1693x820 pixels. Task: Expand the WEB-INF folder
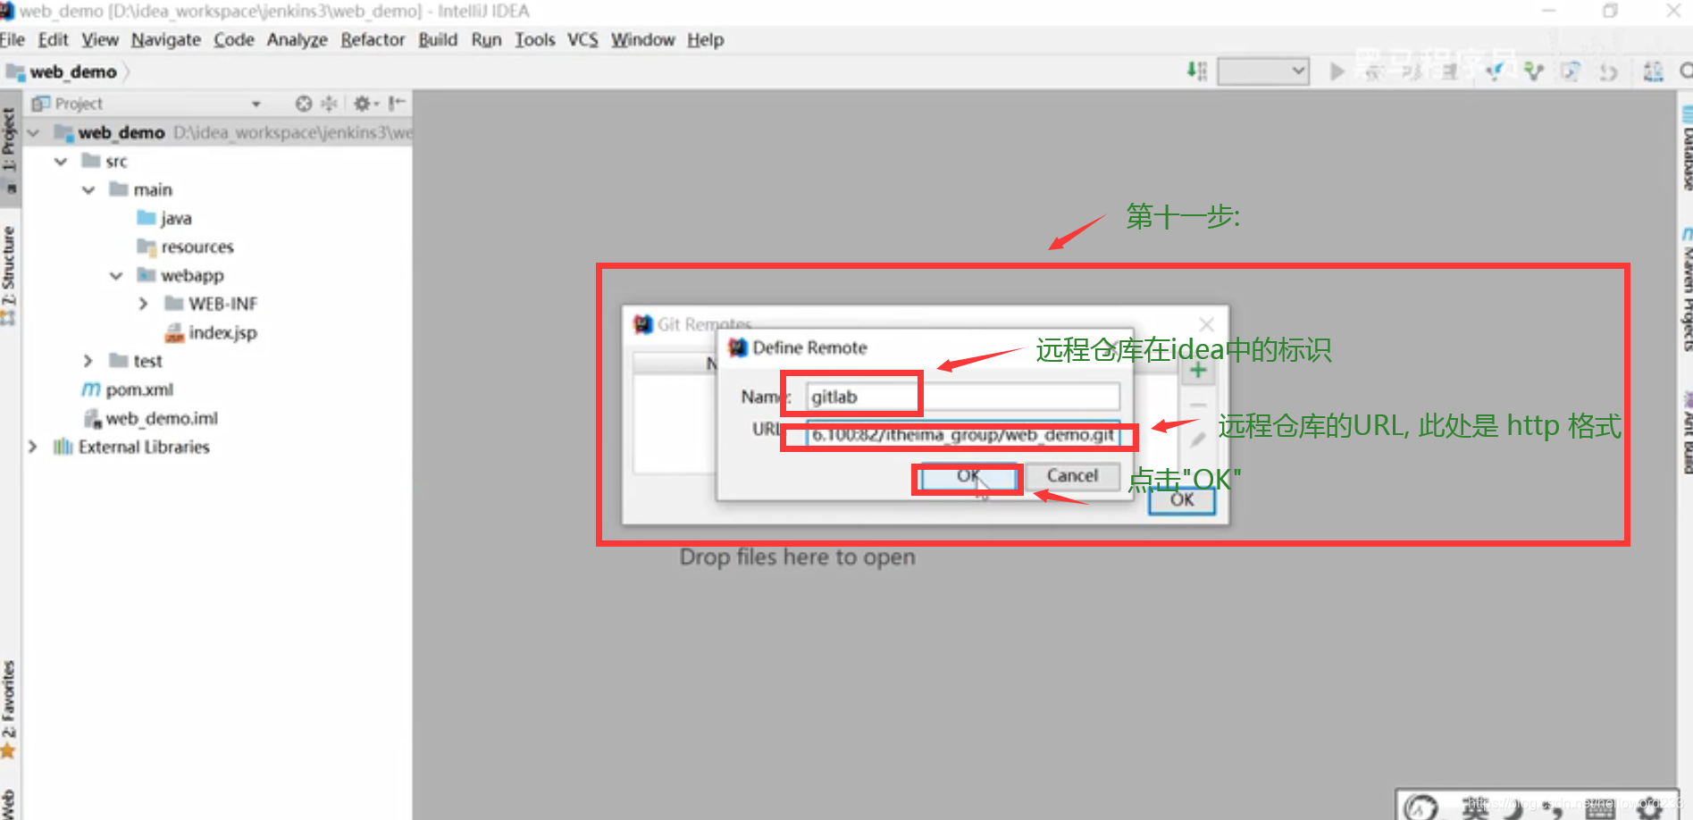tap(143, 305)
